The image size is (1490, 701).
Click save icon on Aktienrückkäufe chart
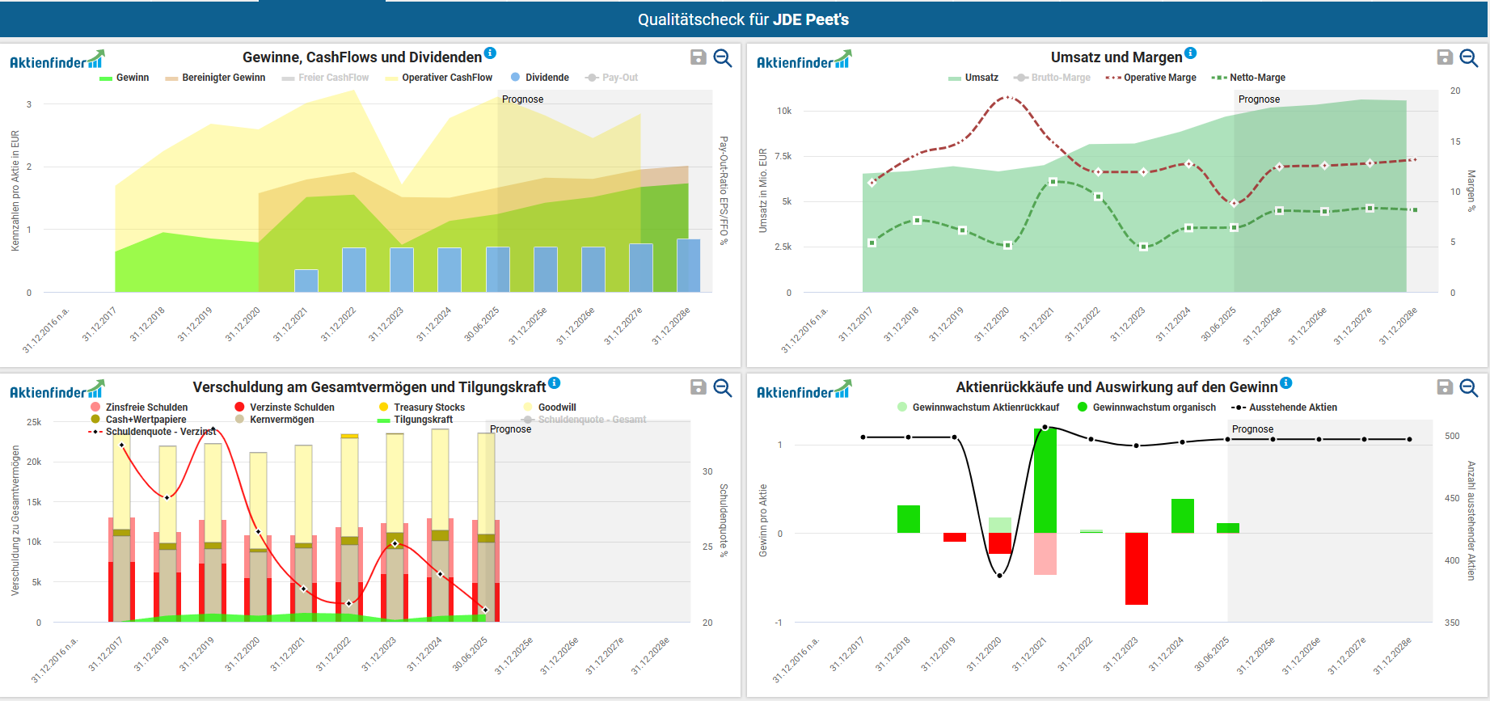coord(1444,387)
